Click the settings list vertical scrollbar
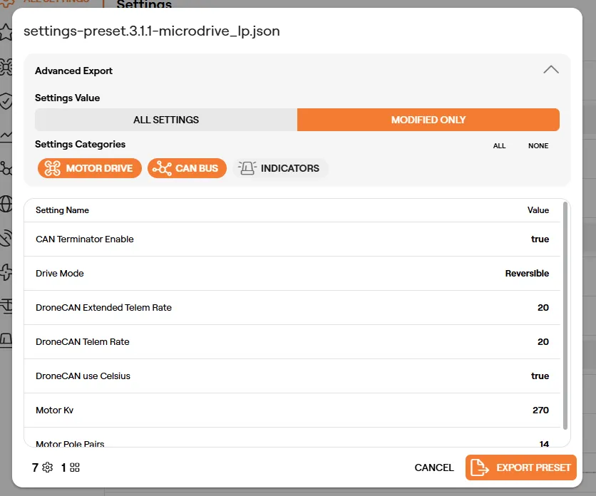The height and width of the screenshot is (496, 596). [x=565, y=316]
